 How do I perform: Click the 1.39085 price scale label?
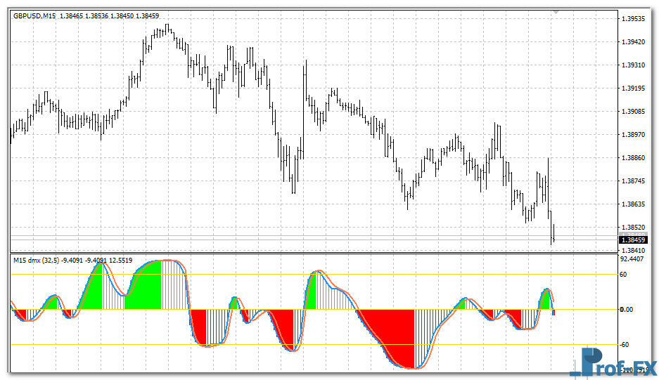click(x=634, y=112)
